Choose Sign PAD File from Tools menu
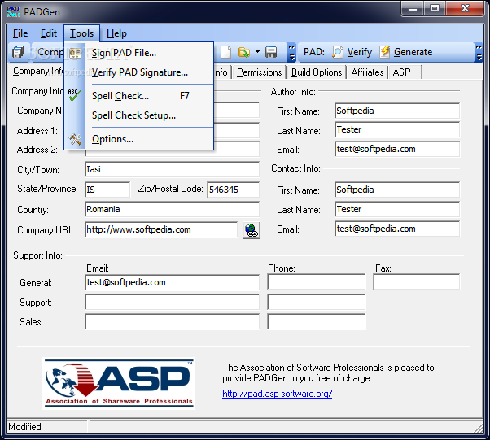The image size is (490, 440). [138, 53]
